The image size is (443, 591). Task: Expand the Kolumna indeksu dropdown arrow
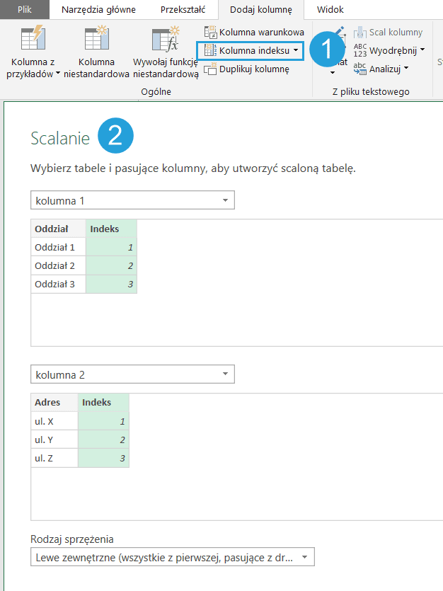(296, 51)
